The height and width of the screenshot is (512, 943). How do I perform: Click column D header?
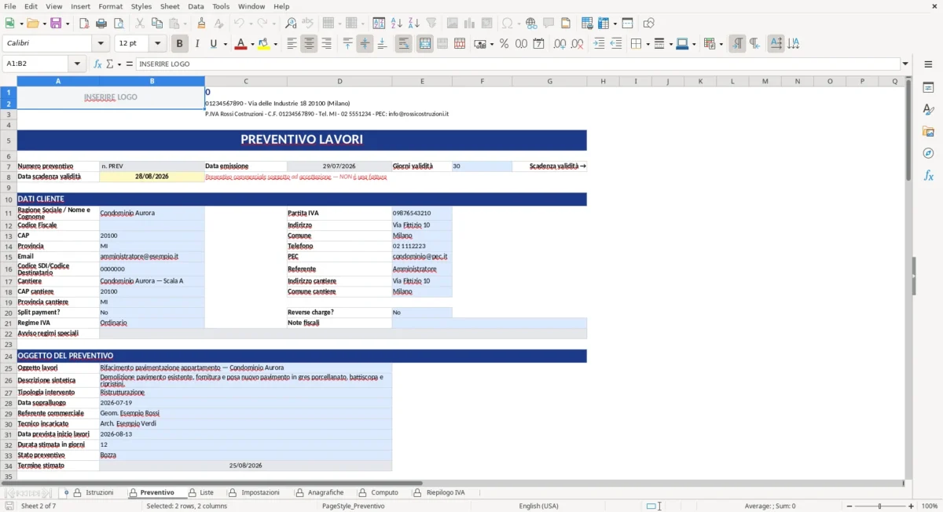[x=339, y=81]
